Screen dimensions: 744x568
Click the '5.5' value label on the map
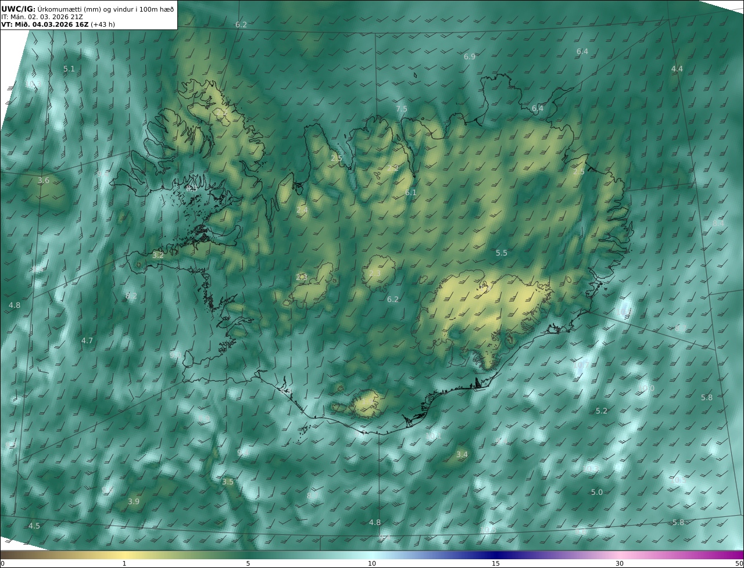pos(502,253)
